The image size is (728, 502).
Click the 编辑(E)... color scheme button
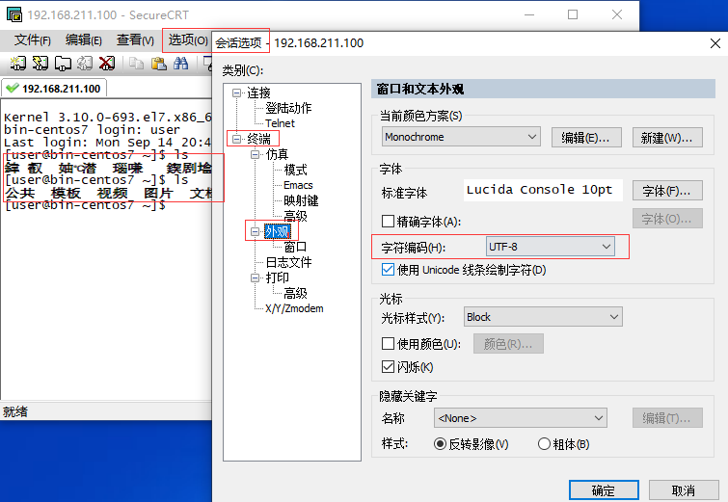586,138
